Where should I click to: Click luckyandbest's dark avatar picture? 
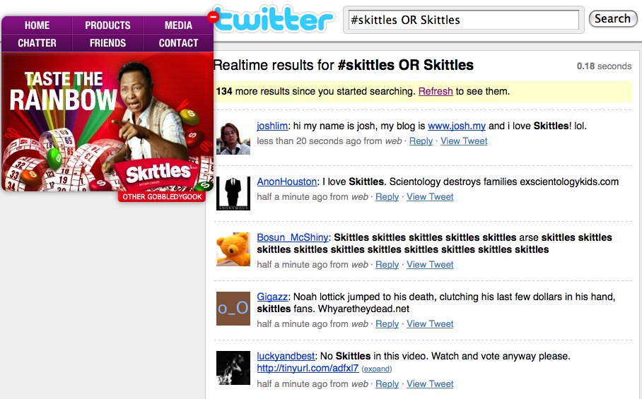pos(233,367)
